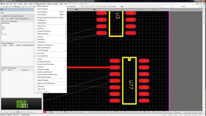This screenshot has height=116, width=206.
Task: Click the Apply button in PCB panel
Action: tap(4, 16)
